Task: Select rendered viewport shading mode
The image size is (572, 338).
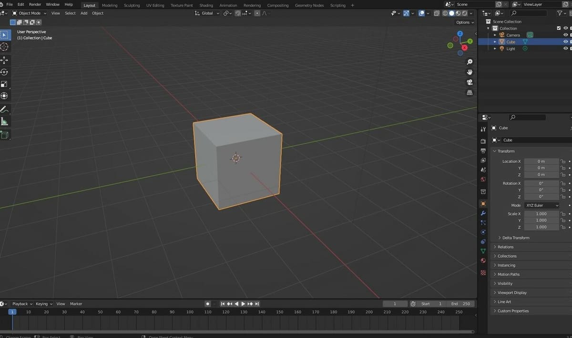Action: (464, 13)
